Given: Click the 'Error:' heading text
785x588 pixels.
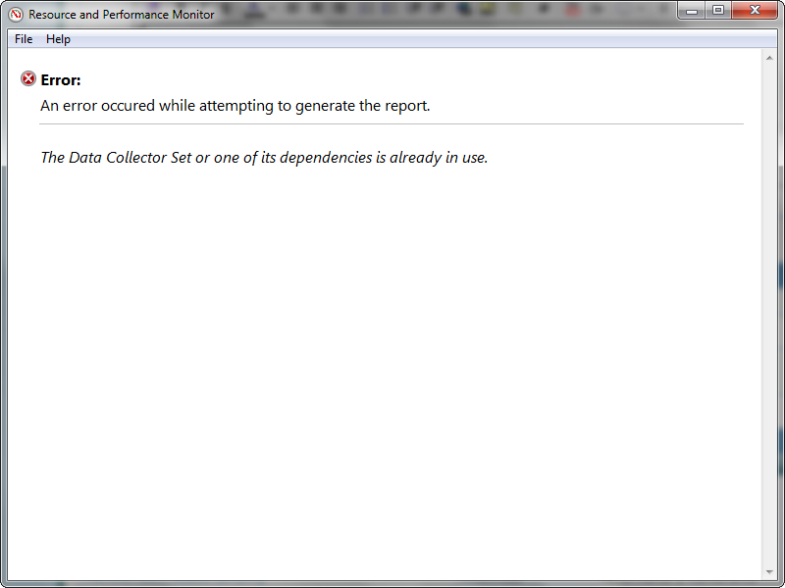Looking at the screenshot, I should tap(61, 80).
